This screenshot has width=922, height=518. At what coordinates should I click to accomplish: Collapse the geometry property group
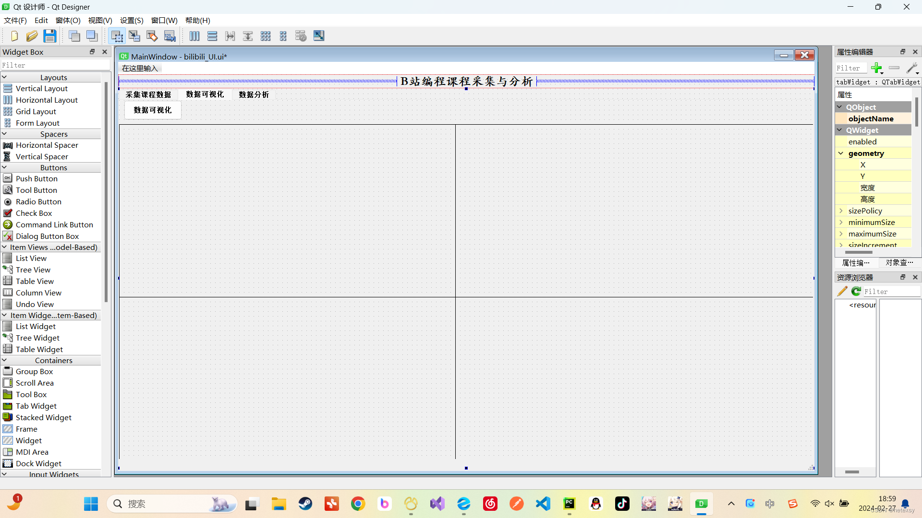(841, 153)
